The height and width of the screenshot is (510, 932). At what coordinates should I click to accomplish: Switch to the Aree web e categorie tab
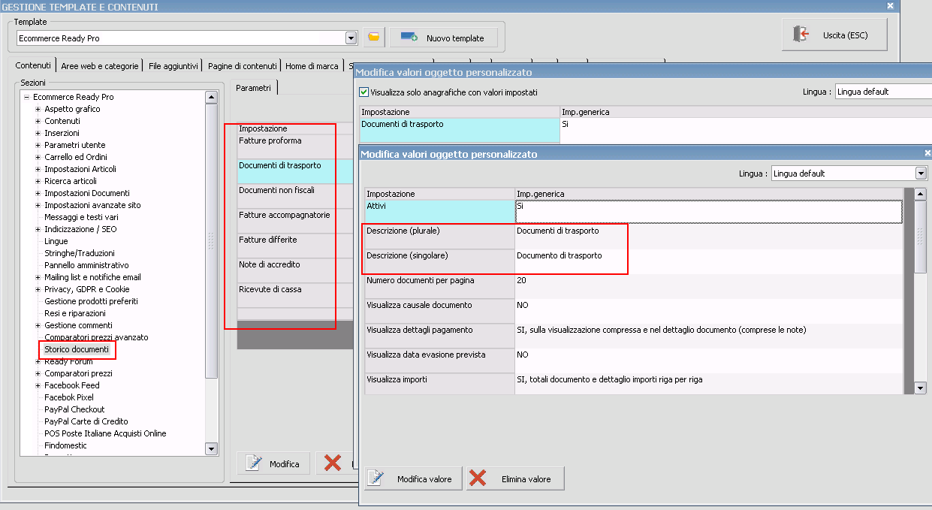[x=100, y=66]
